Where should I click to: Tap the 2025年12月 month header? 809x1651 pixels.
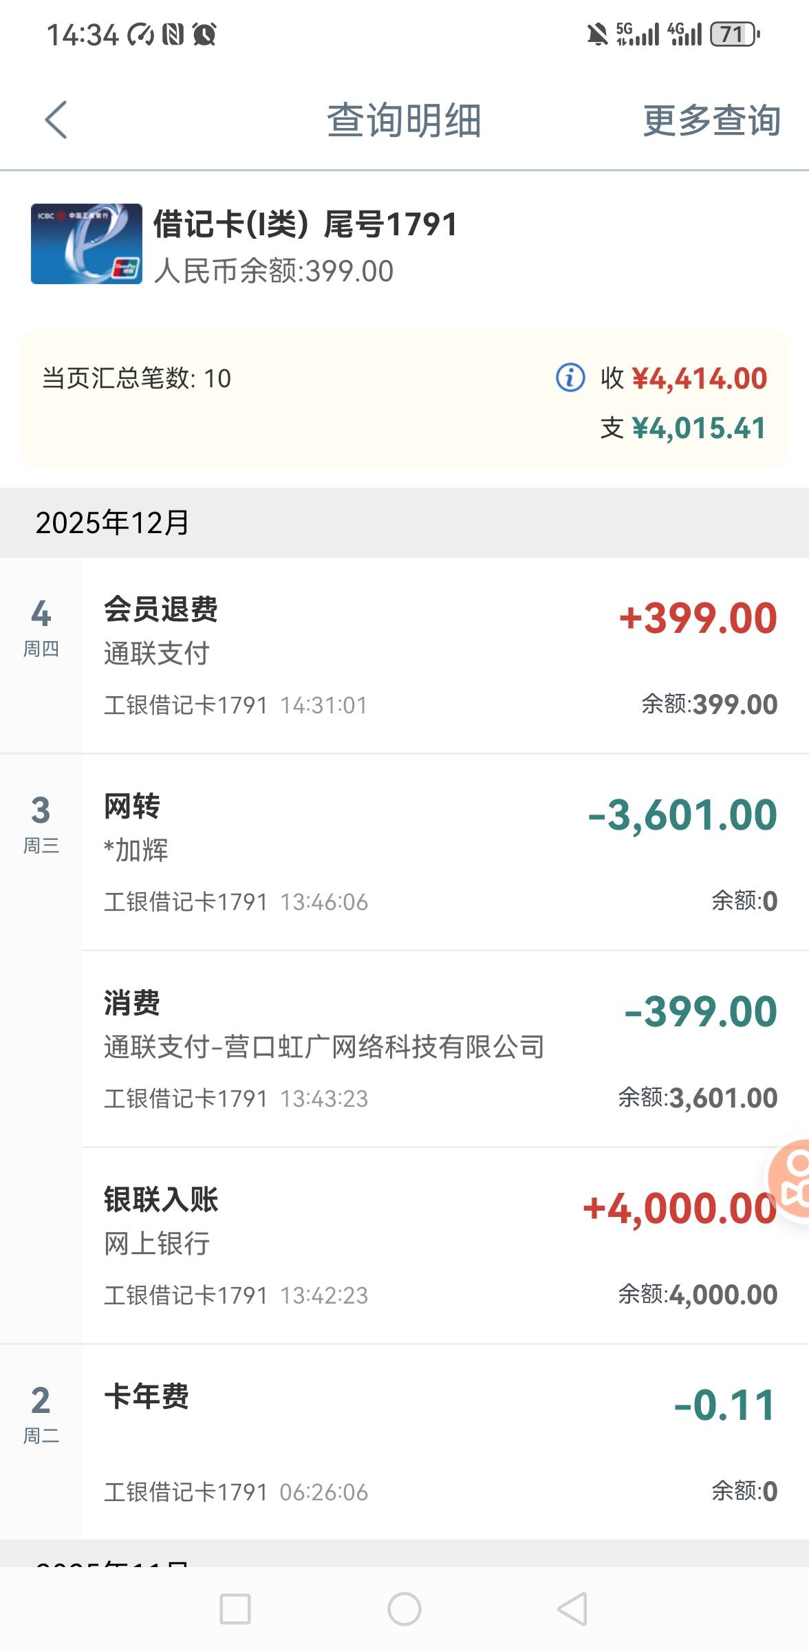pyautogui.click(x=113, y=523)
